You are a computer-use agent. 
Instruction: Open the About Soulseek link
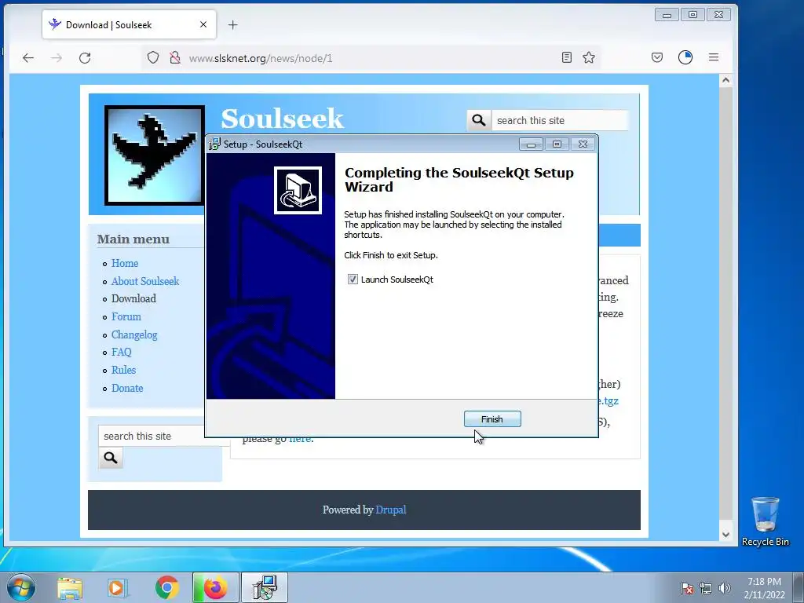pyautogui.click(x=145, y=281)
